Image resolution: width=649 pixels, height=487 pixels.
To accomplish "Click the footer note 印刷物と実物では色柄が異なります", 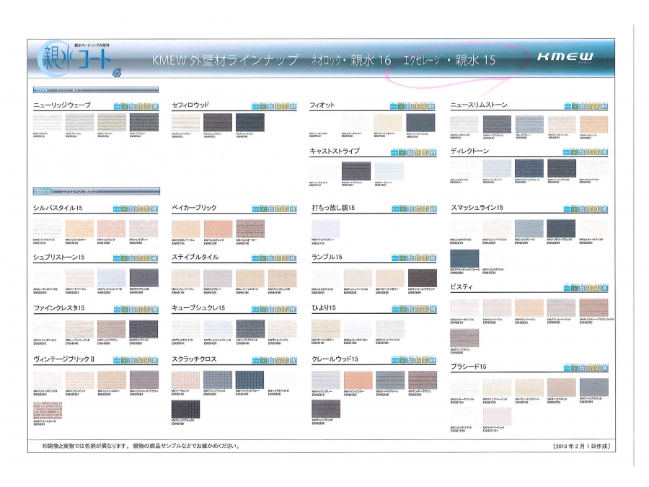I will point(141,446).
